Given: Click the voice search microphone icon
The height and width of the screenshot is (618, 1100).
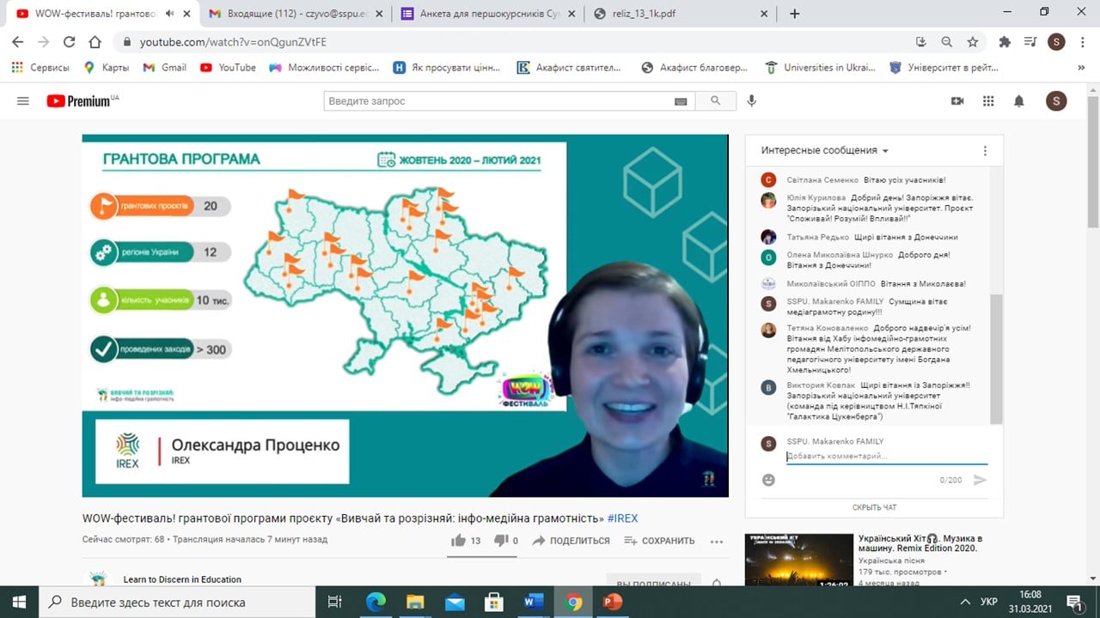Looking at the screenshot, I should 751,101.
